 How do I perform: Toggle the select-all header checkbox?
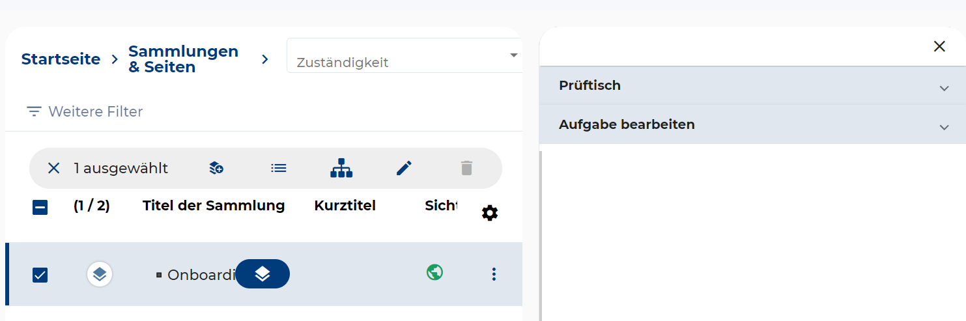click(x=40, y=208)
